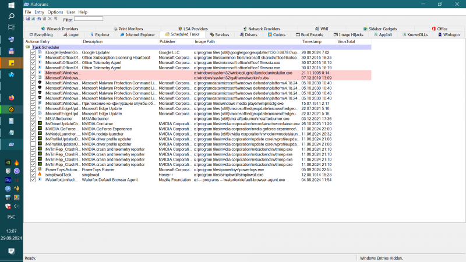The image size is (466, 262).
Task: Sort by the Description column header
Action: tap(119, 41)
